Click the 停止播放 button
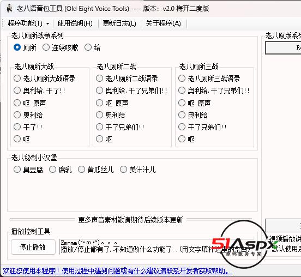The image size is (301, 277). 33,247
